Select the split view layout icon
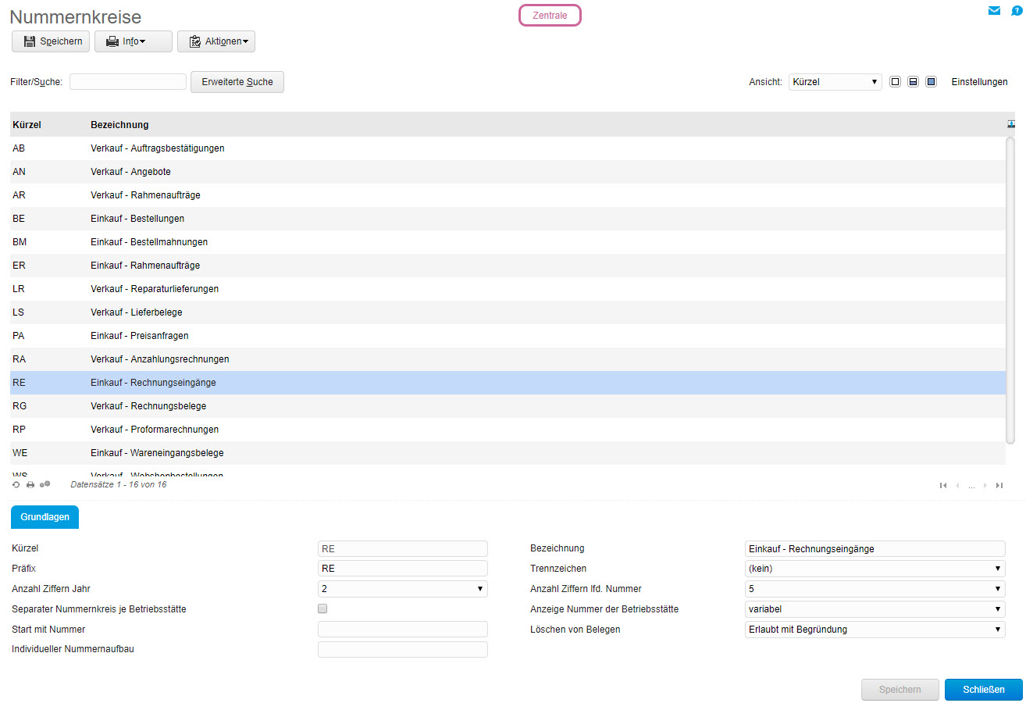 913,81
